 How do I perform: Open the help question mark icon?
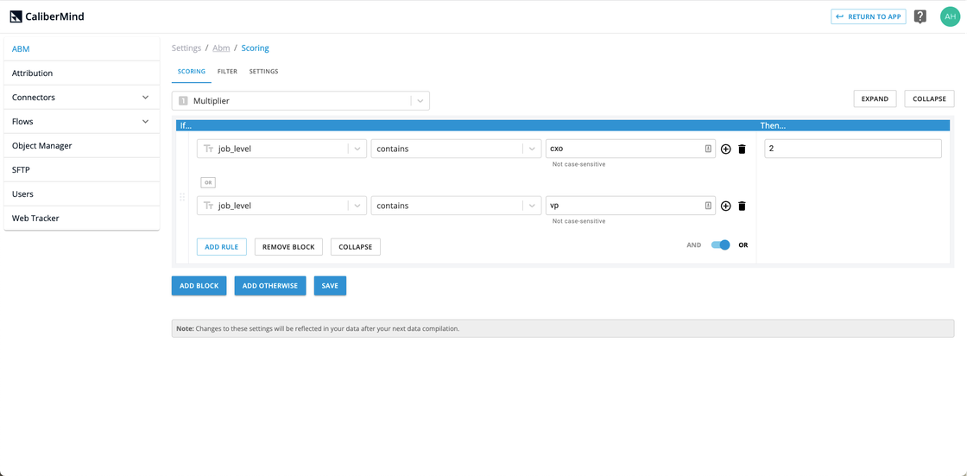[x=920, y=16]
